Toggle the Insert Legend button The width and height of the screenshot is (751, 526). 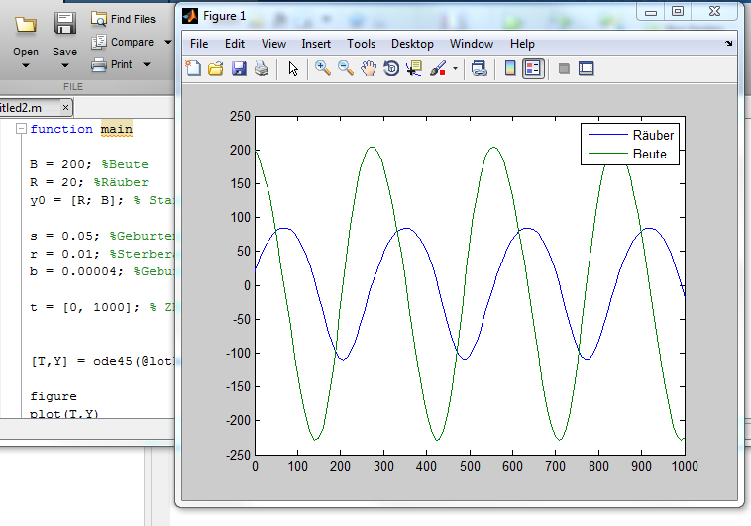(x=533, y=68)
